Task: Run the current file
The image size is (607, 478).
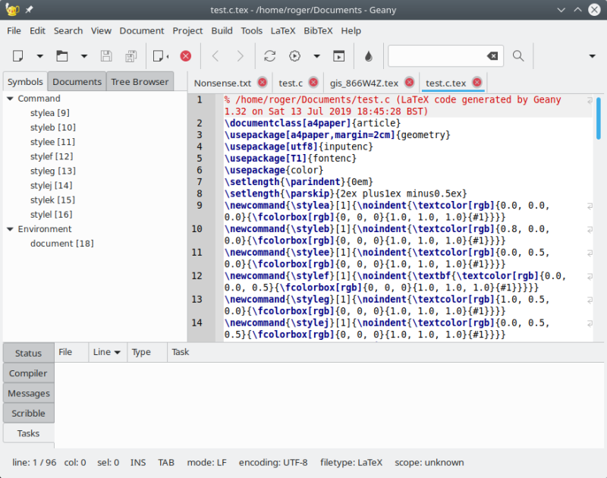Action: point(339,56)
